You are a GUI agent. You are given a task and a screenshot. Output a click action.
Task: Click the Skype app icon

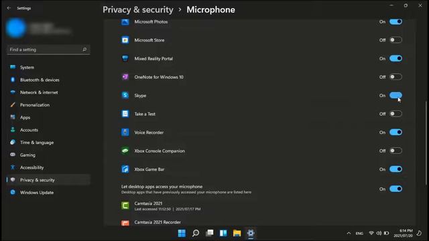point(125,95)
